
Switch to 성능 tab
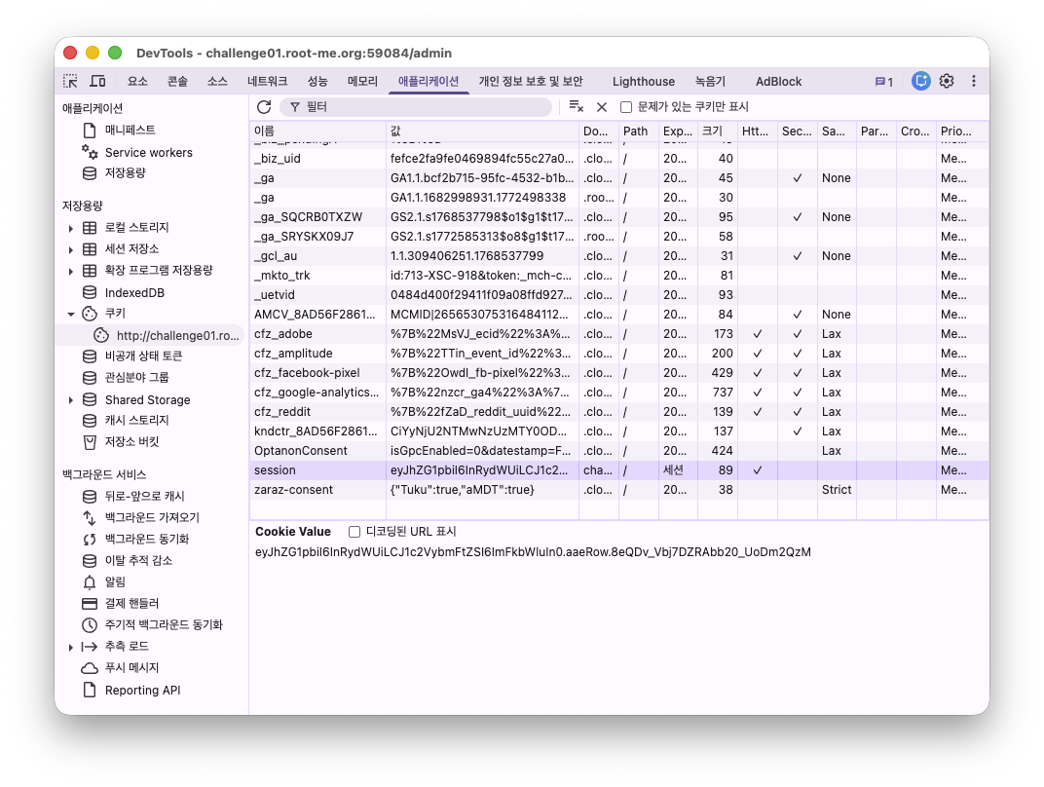click(x=317, y=81)
